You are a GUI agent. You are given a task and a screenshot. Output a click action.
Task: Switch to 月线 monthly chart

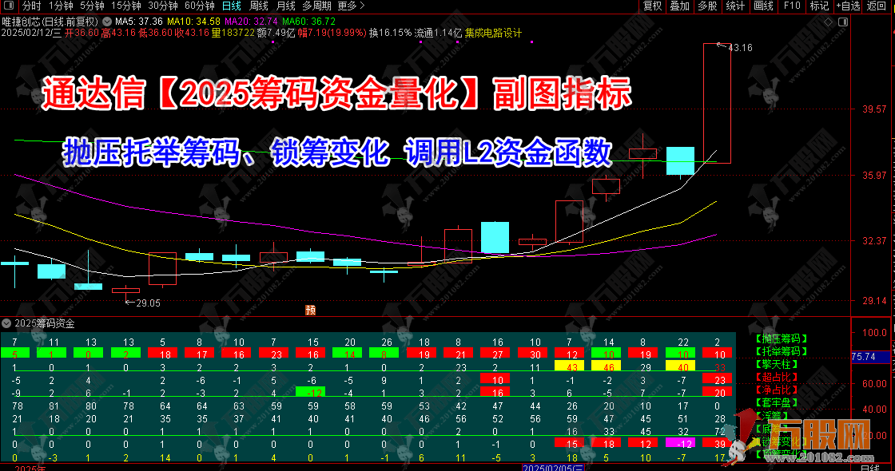[x=285, y=6]
